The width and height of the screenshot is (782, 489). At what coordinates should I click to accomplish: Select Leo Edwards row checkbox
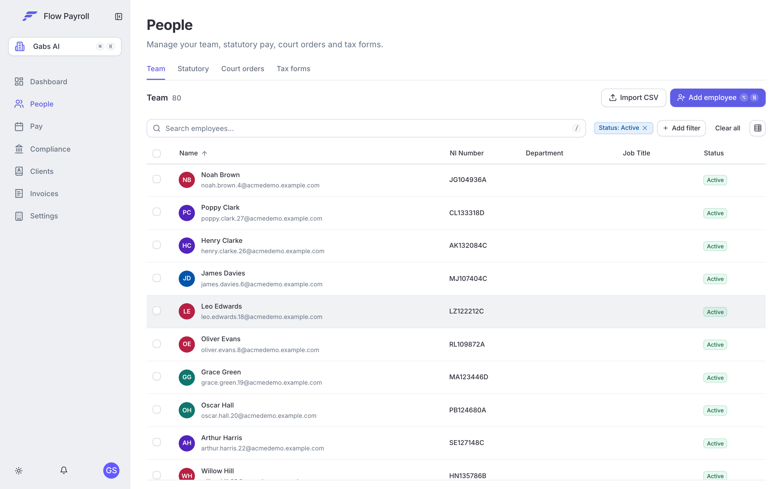point(157,311)
